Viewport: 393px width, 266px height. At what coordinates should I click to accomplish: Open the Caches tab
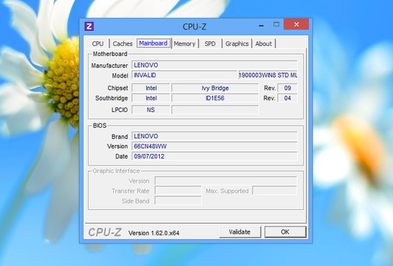122,44
